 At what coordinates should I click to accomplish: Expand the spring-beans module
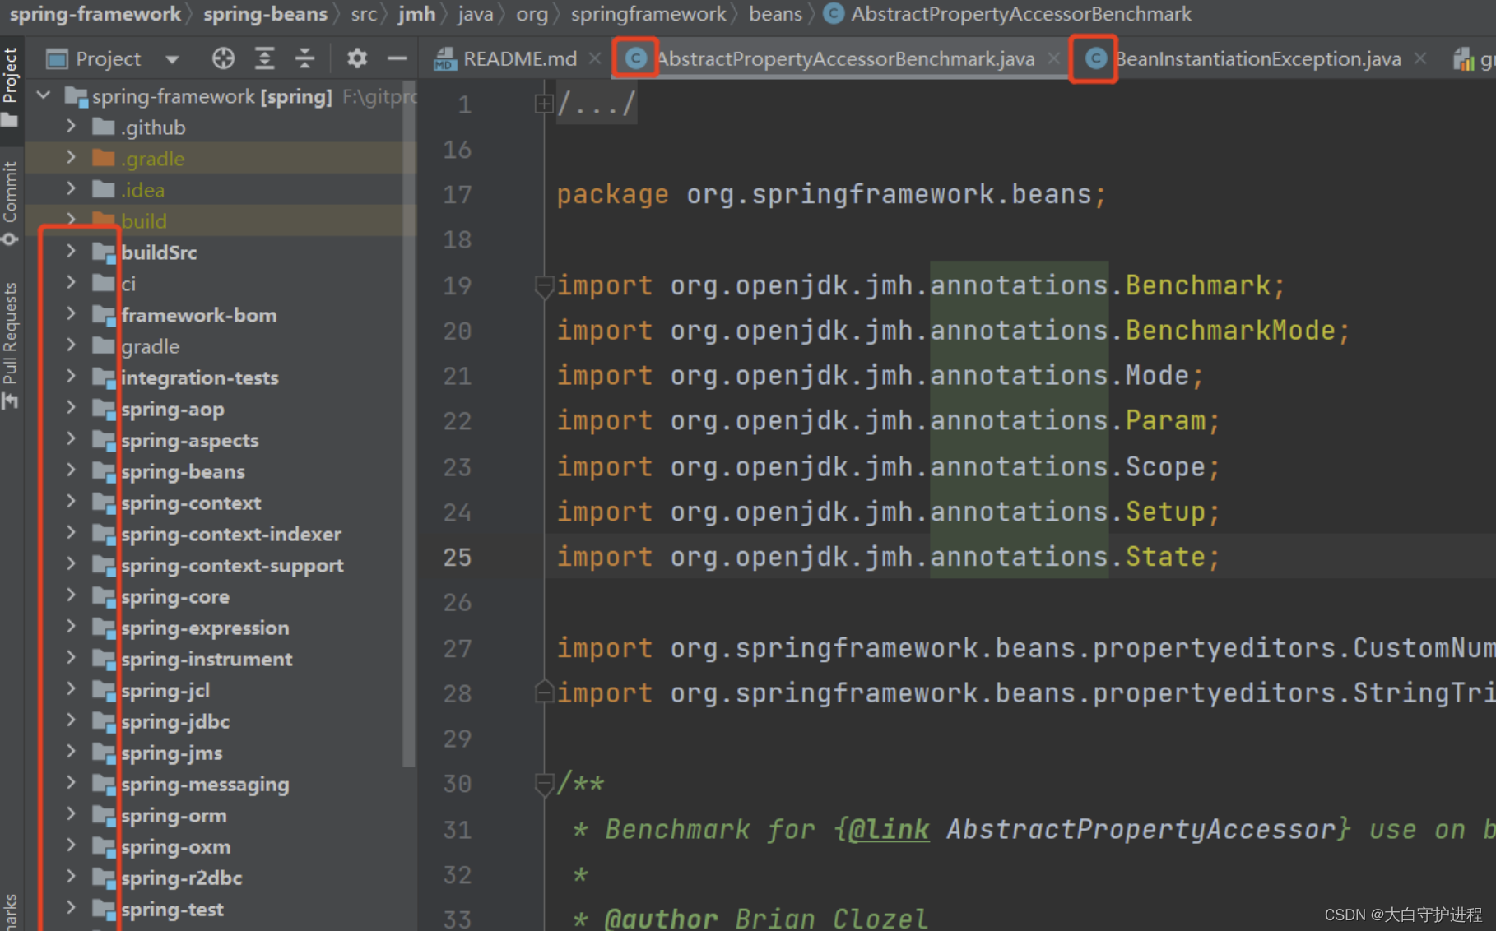[x=71, y=470]
